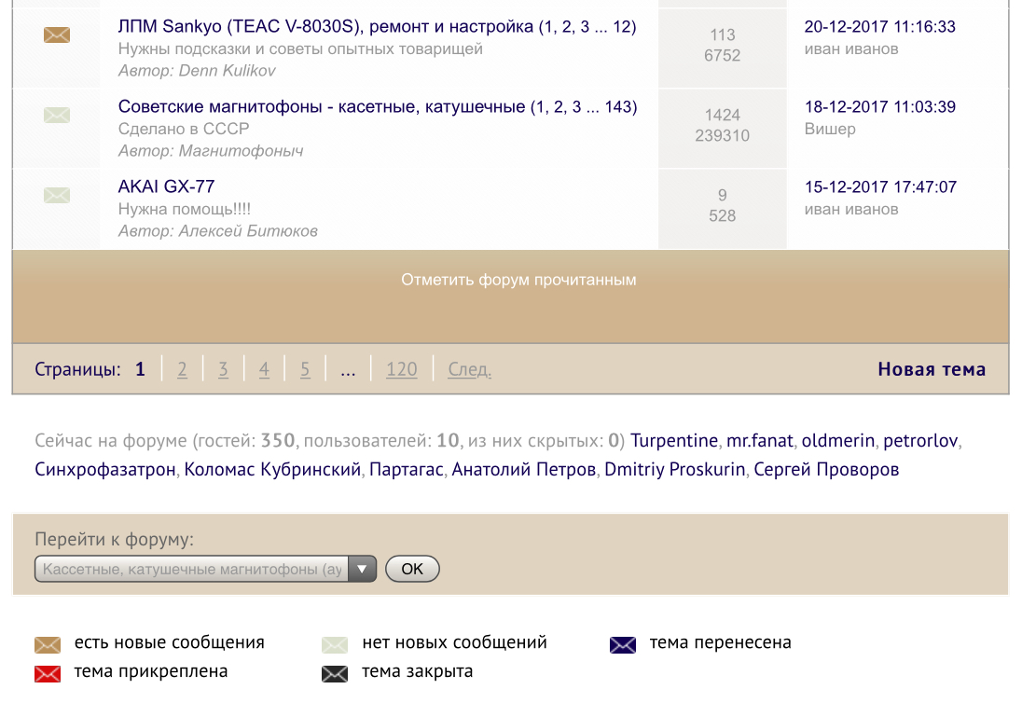Open last post dated 18-12-2017 11:03:39

click(x=879, y=107)
